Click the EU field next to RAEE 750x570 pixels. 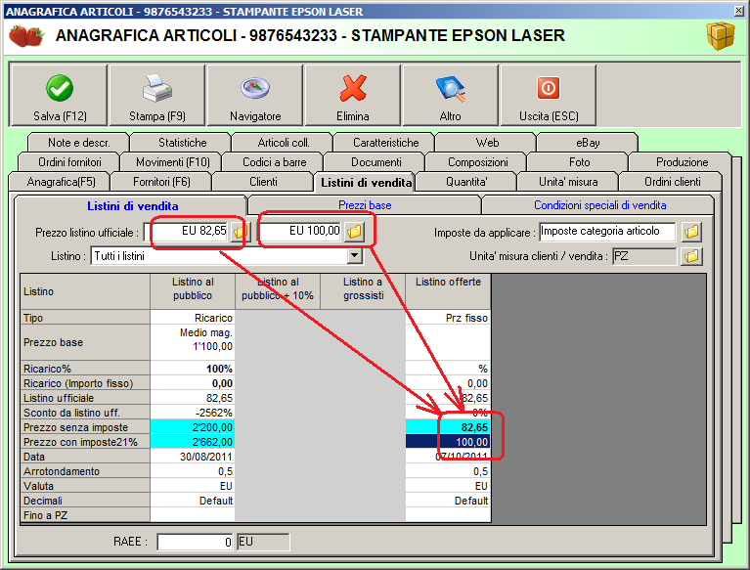click(263, 543)
